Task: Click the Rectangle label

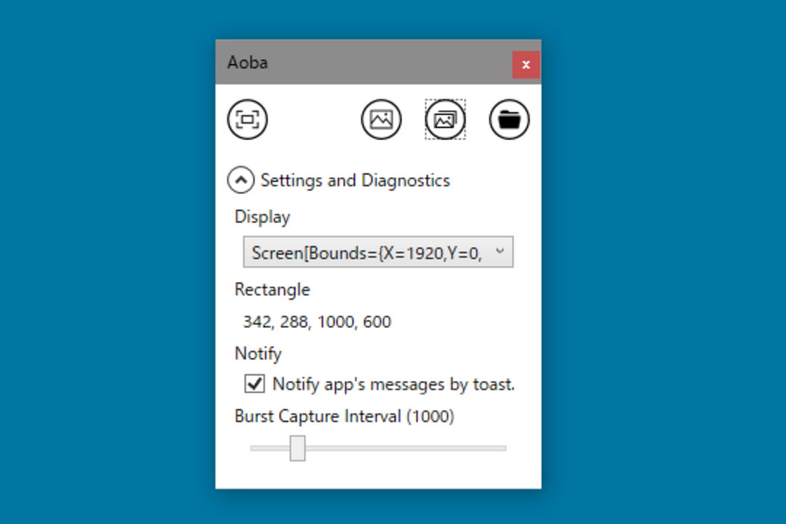Action: click(272, 289)
